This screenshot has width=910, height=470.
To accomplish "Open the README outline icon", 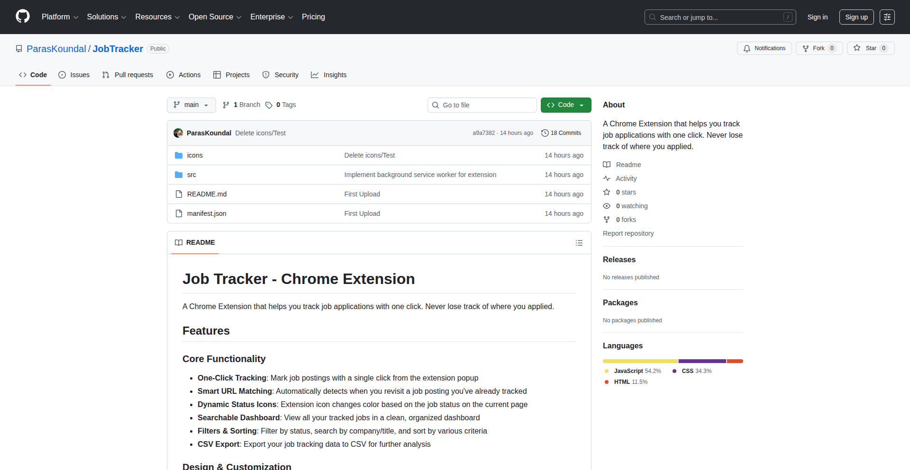I will coord(579,243).
